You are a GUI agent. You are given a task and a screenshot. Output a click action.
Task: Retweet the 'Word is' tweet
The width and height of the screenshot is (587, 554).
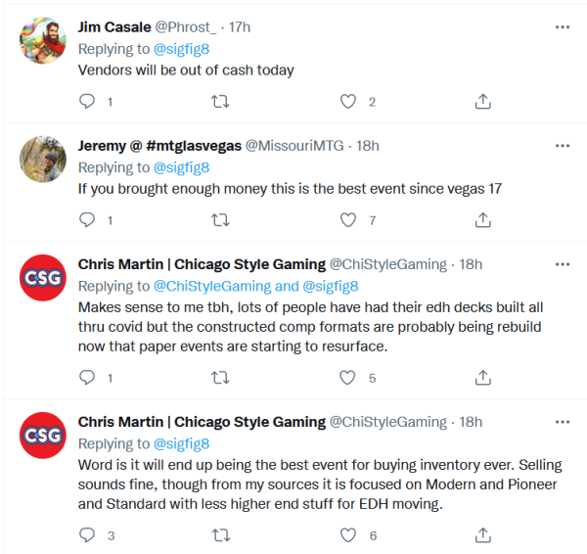(221, 534)
